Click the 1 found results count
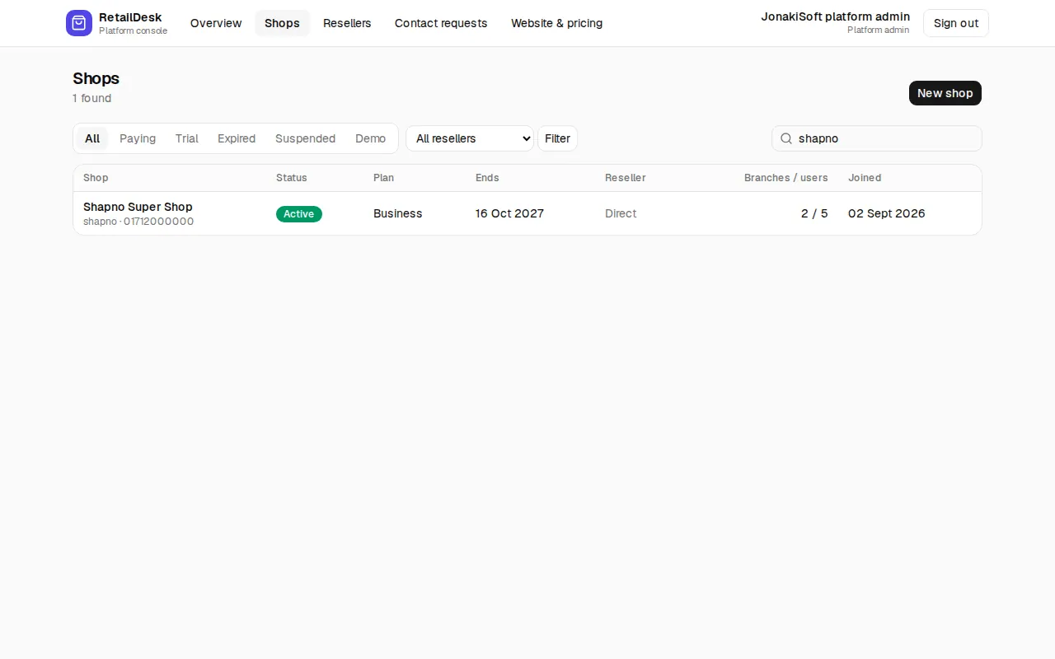Image resolution: width=1055 pixels, height=659 pixels. point(92,98)
